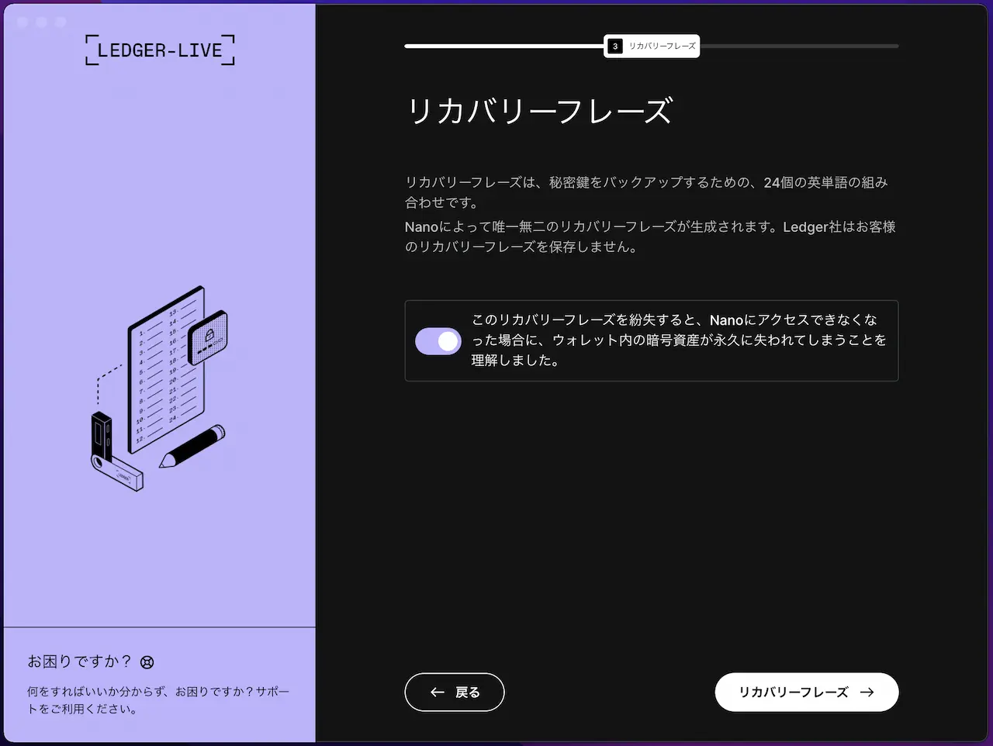
Task: Open the help lifebuoy icon beside お困りですか？
Action: pos(147,662)
